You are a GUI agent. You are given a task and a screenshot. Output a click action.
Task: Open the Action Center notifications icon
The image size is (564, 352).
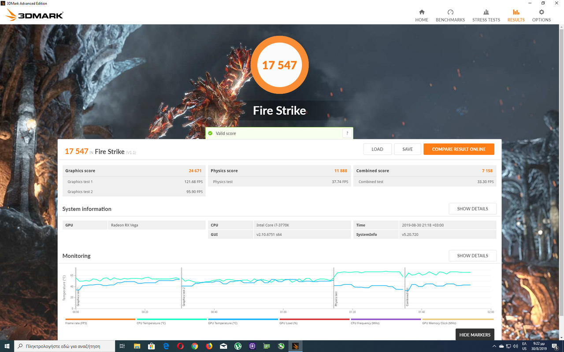tap(555, 346)
